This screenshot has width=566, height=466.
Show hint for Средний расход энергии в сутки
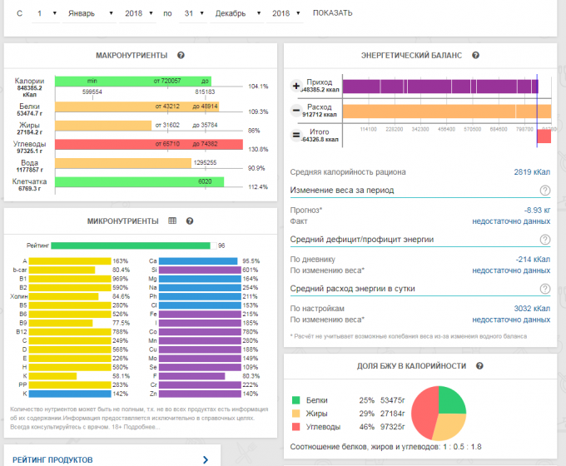pyautogui.click(x=545, y=289)
